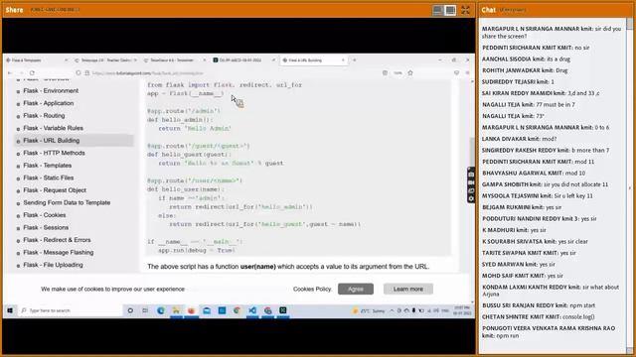Viewport: 636px width, 357px height.
Task: Click the top icon in screen-share side toolbar
Action: click(x=471, y=175)
